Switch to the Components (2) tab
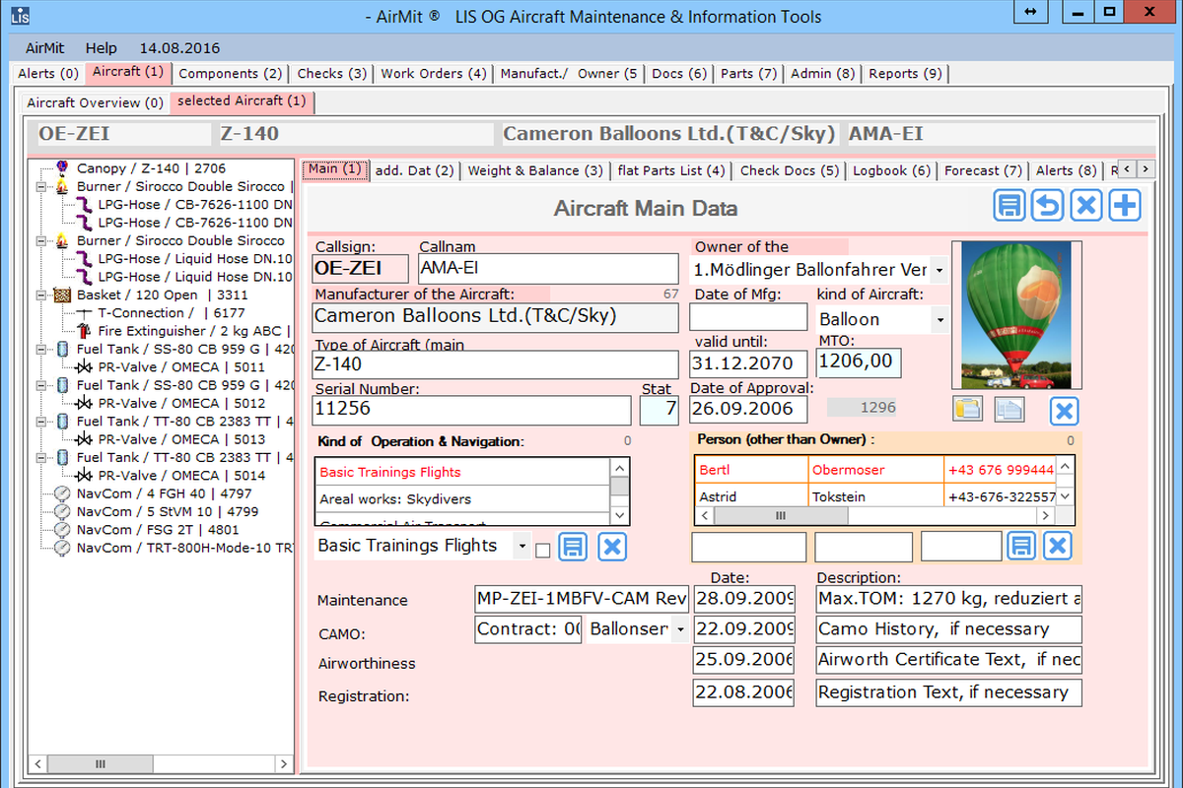Image resolution: width=1183 pixels, height=788 pixels. (231, 74)
